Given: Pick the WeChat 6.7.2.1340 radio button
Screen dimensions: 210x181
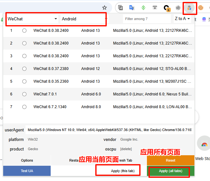Looking at the screenshot, I should click(x=24, y=107).
